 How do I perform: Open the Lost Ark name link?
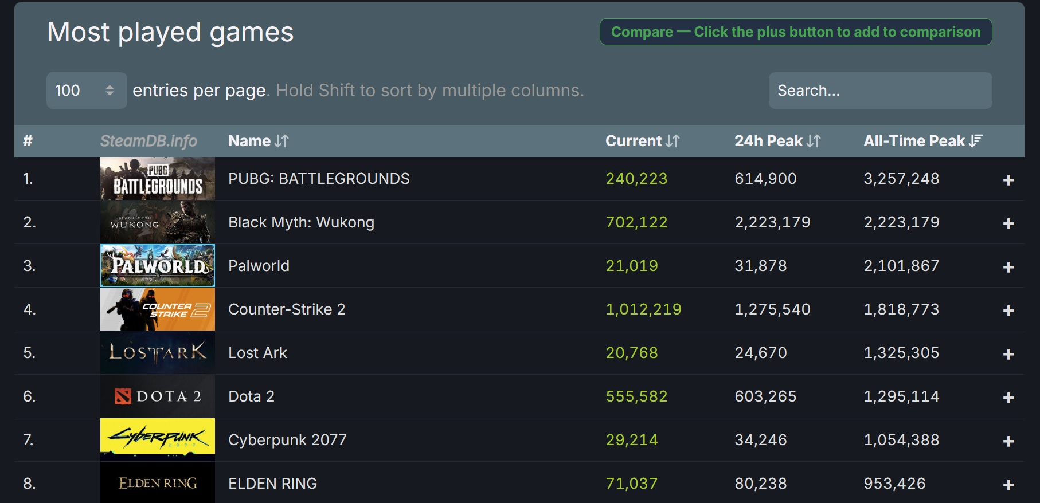[257, 353]
